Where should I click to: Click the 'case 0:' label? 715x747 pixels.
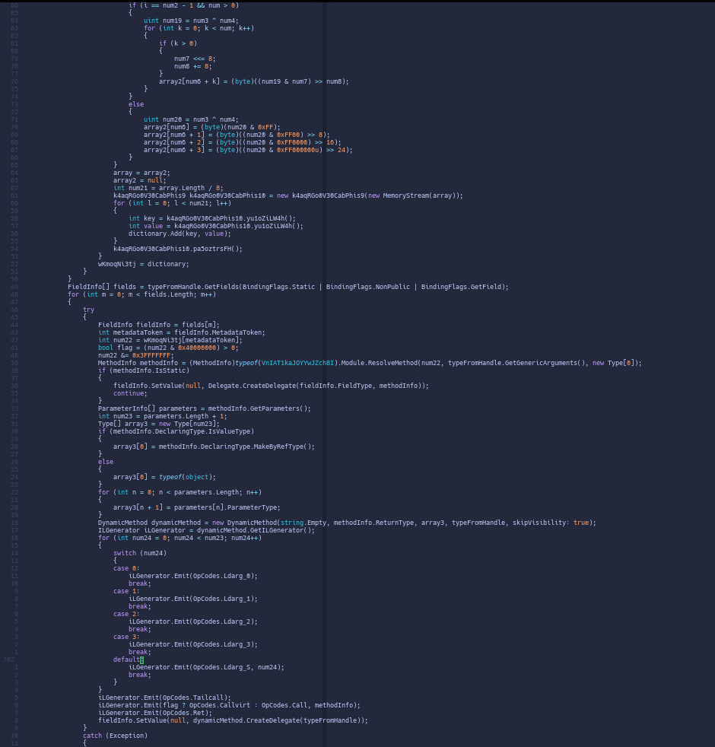pyautogui.click(x=126, y=569)
